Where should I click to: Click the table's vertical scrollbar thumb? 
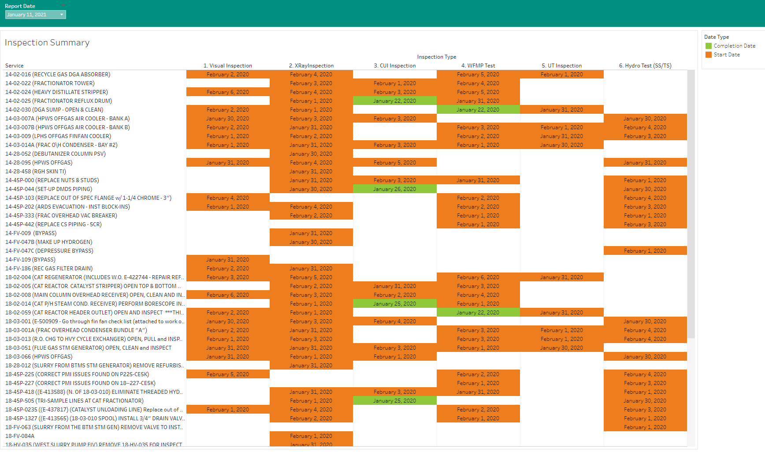point(691,203)
